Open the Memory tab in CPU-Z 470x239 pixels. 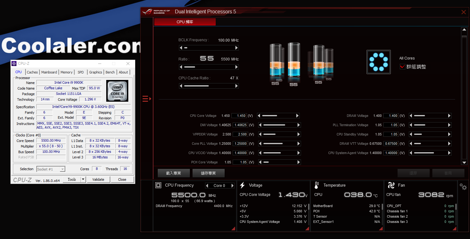pyautogui.click(x=66, y=72)
